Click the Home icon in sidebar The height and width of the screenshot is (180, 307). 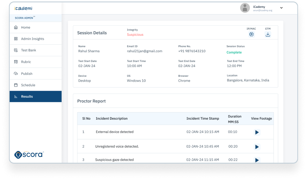pyautogui.click(x=16, y=27)
